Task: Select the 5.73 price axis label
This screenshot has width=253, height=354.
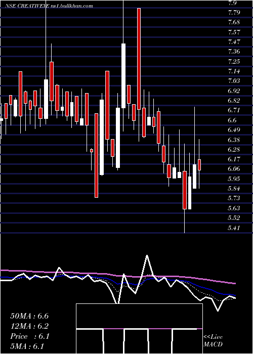Action: click(x=234, y=198)
